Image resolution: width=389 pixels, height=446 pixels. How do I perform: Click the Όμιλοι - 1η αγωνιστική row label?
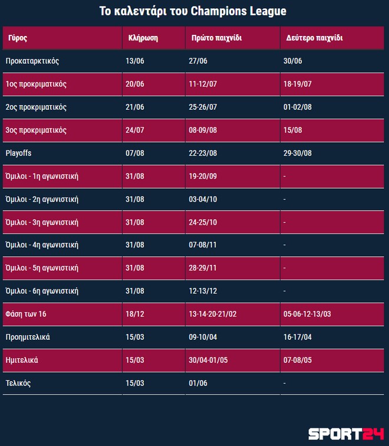[x=42, y=176]
